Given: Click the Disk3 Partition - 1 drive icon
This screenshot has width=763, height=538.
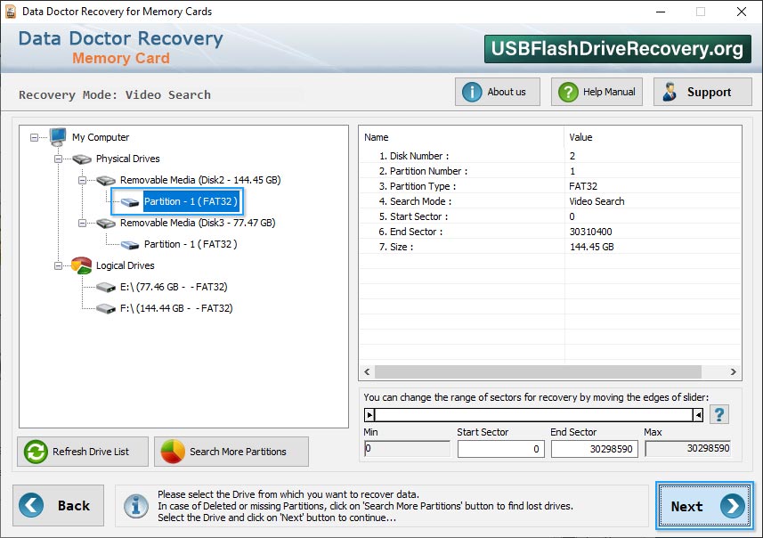Looking at the screenshot, I should 130,244.
